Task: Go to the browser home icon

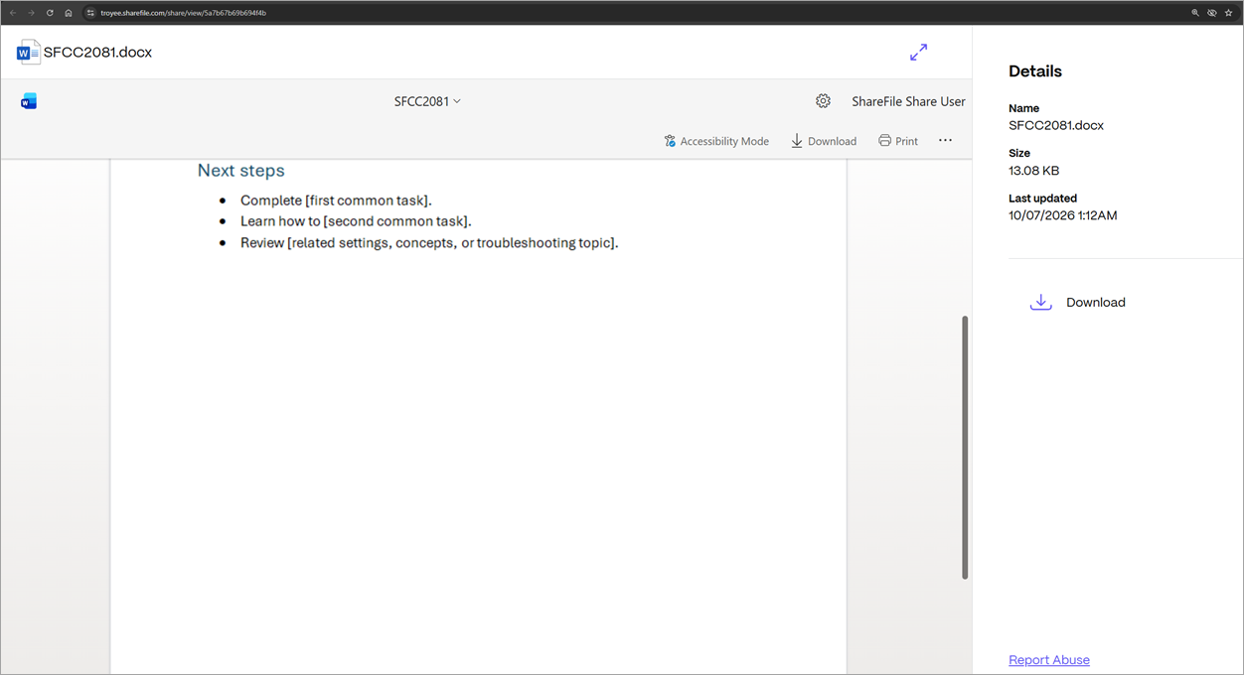Action: pyautogui.click(x=69, y=13)
